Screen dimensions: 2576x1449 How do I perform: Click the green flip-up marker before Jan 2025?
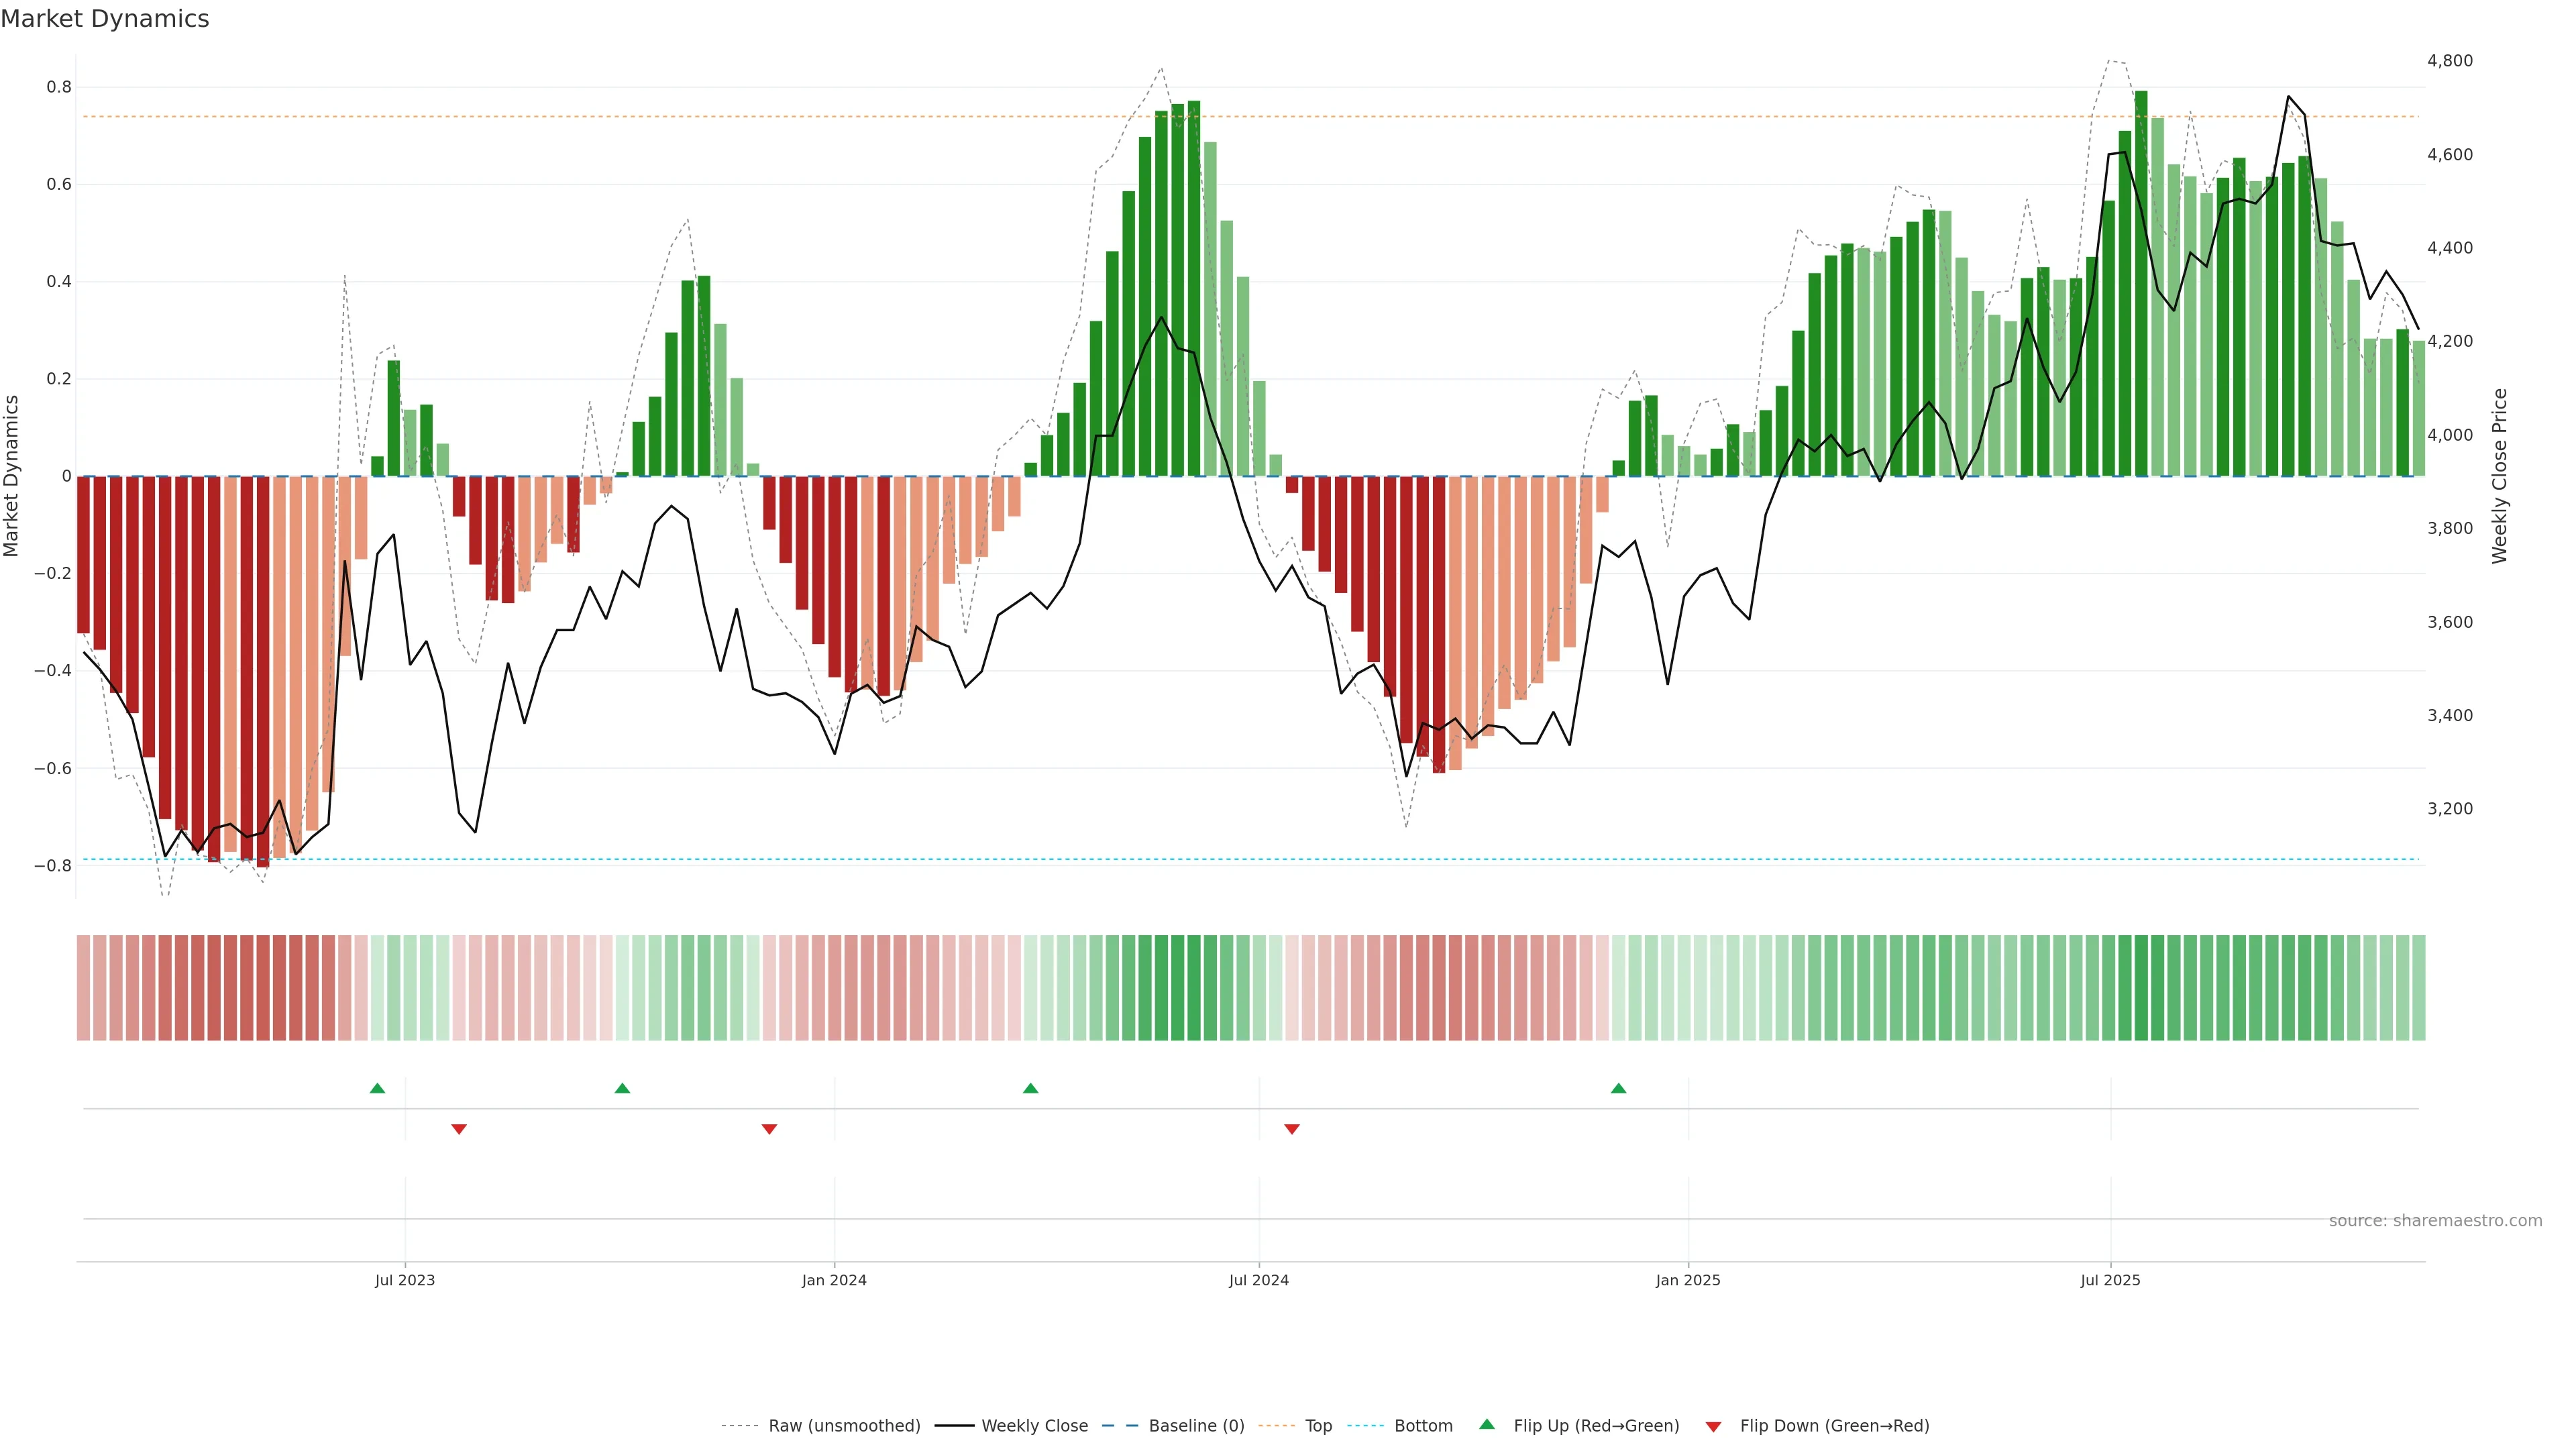pyautogui.click(x=1618, y=1088)
